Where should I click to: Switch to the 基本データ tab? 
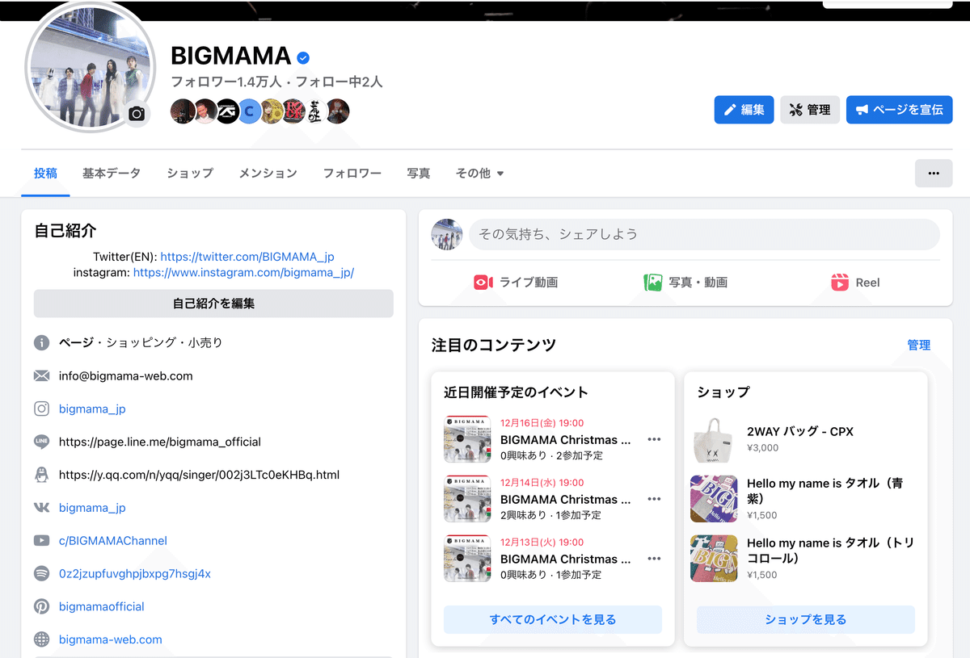(x=112, y=173)
